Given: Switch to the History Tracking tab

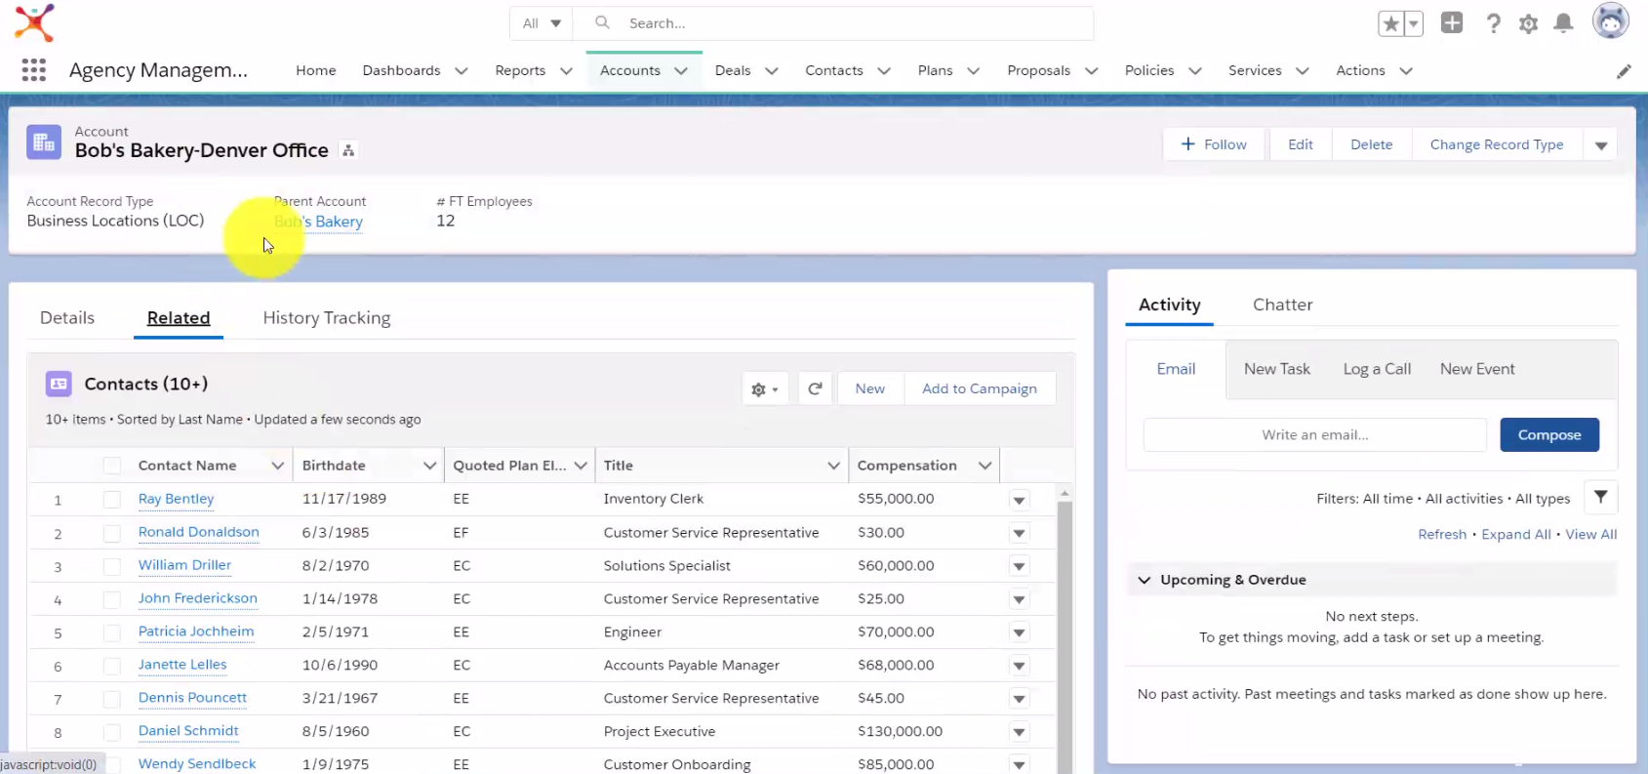Looking at the screenshot, I should 327,318.
